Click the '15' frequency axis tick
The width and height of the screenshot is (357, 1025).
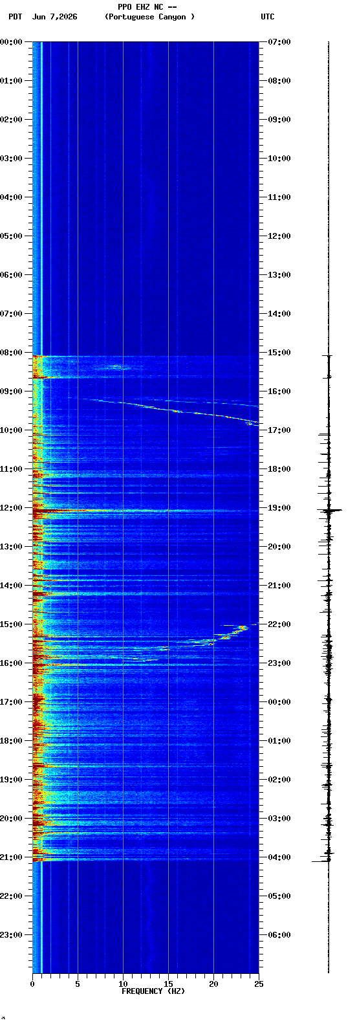pyautogui.click(x=168, y=984)
